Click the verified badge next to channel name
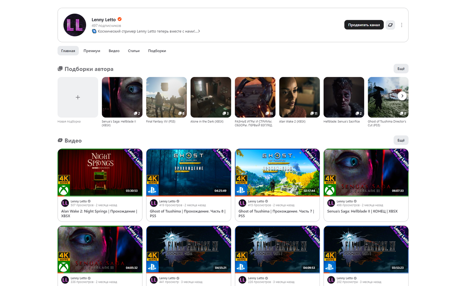 coord(120,19)
